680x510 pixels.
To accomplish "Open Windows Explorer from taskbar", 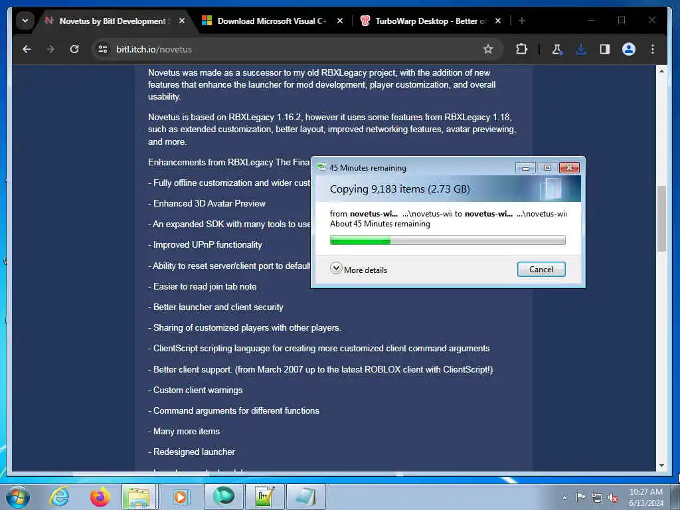I will point(139,497).
